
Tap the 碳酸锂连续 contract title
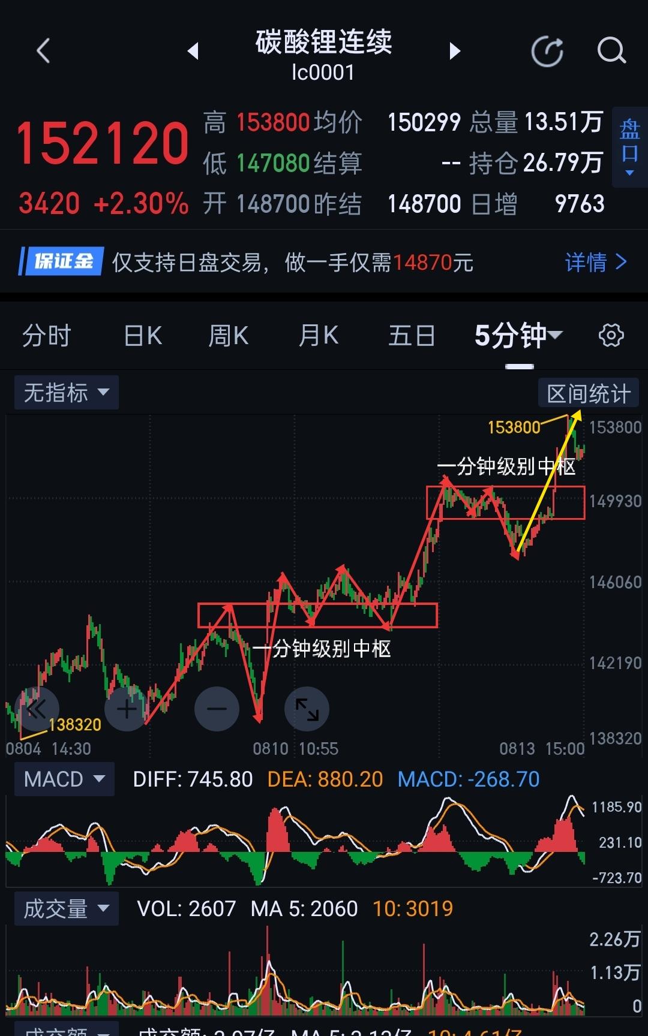click(x=323, y=42)
